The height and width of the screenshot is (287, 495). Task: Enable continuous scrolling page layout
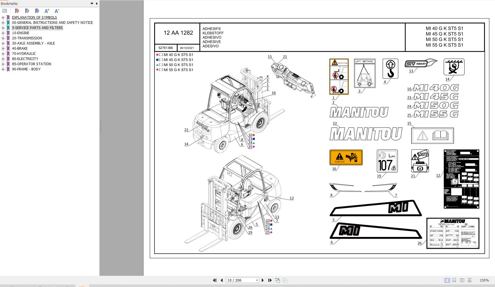coord(454,280)
